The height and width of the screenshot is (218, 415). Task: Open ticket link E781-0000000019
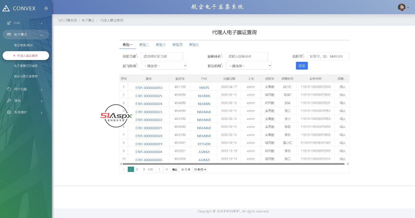click(x=149, y=144)
